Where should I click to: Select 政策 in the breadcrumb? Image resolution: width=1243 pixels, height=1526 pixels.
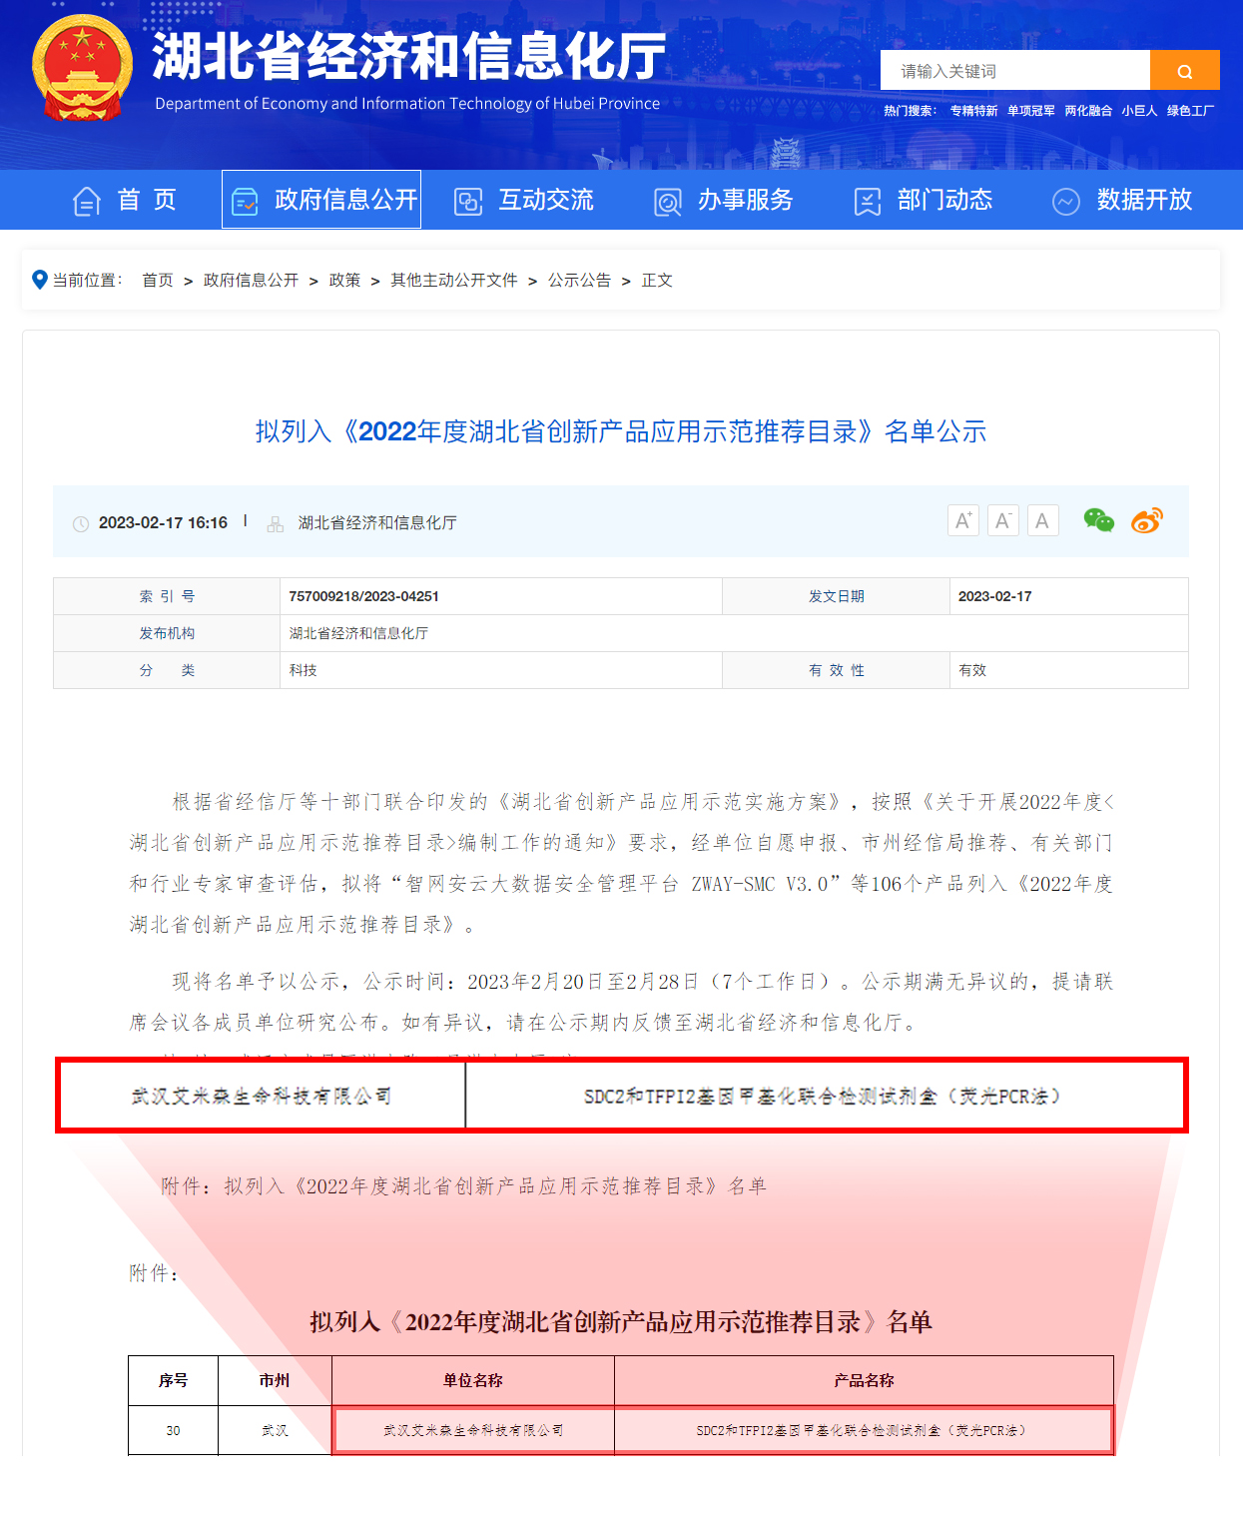tap(344, 281)
